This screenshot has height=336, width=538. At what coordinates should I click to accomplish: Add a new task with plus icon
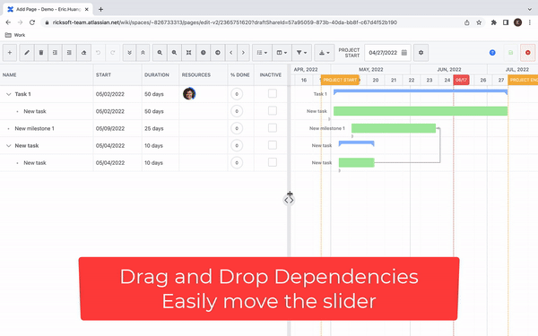pyautogui.click(x=10, y=53)
